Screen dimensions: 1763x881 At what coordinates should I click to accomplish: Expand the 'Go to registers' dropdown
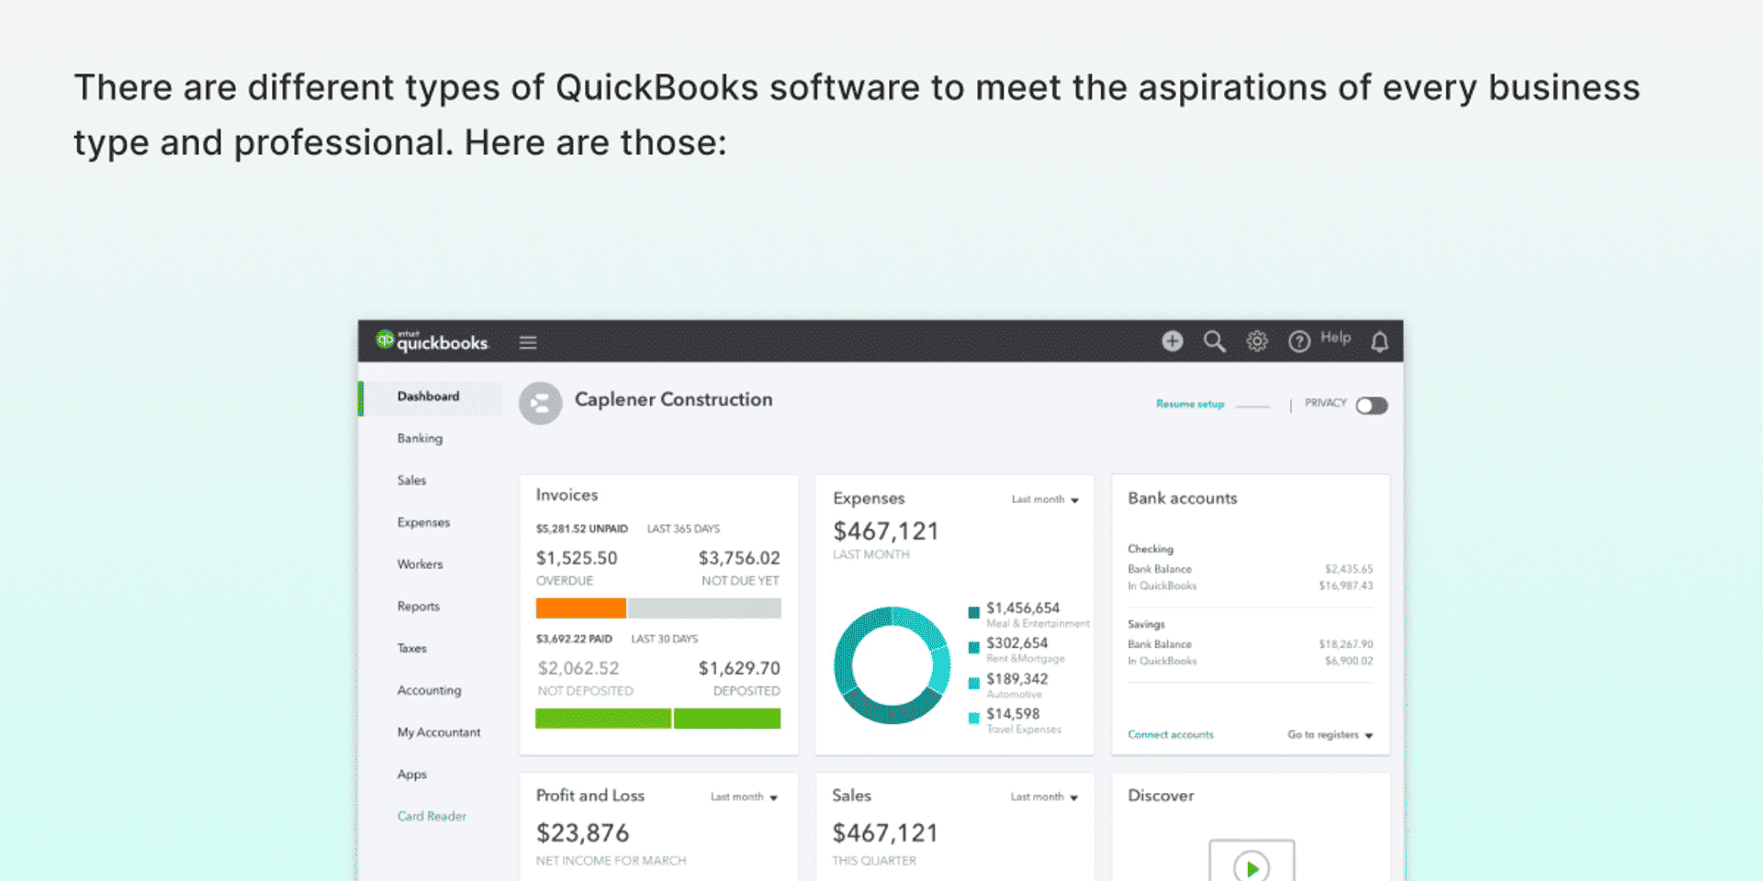(1328, 734)
